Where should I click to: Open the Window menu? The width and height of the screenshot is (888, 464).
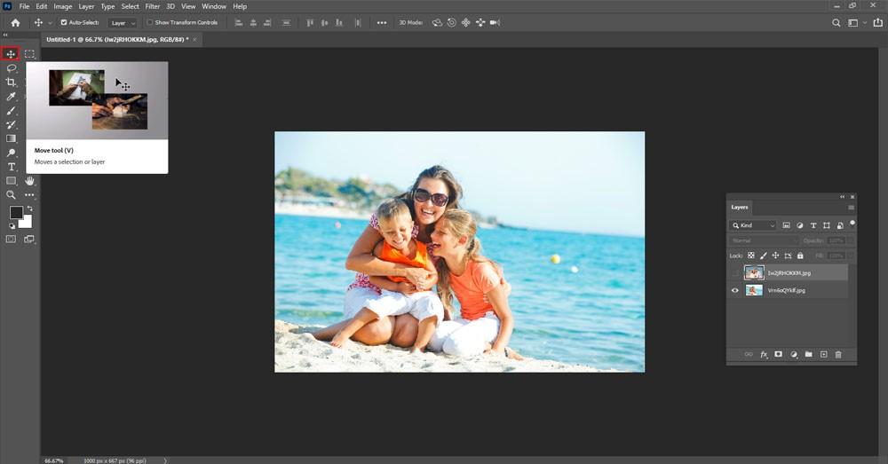(x=214, y=6)
